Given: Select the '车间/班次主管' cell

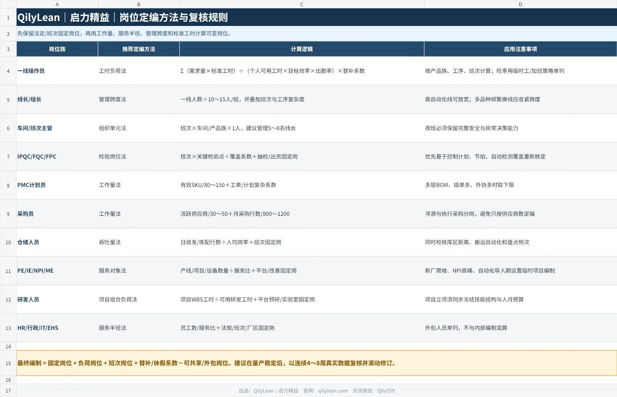Looking at the screenshot, I should tap(57, 128).
